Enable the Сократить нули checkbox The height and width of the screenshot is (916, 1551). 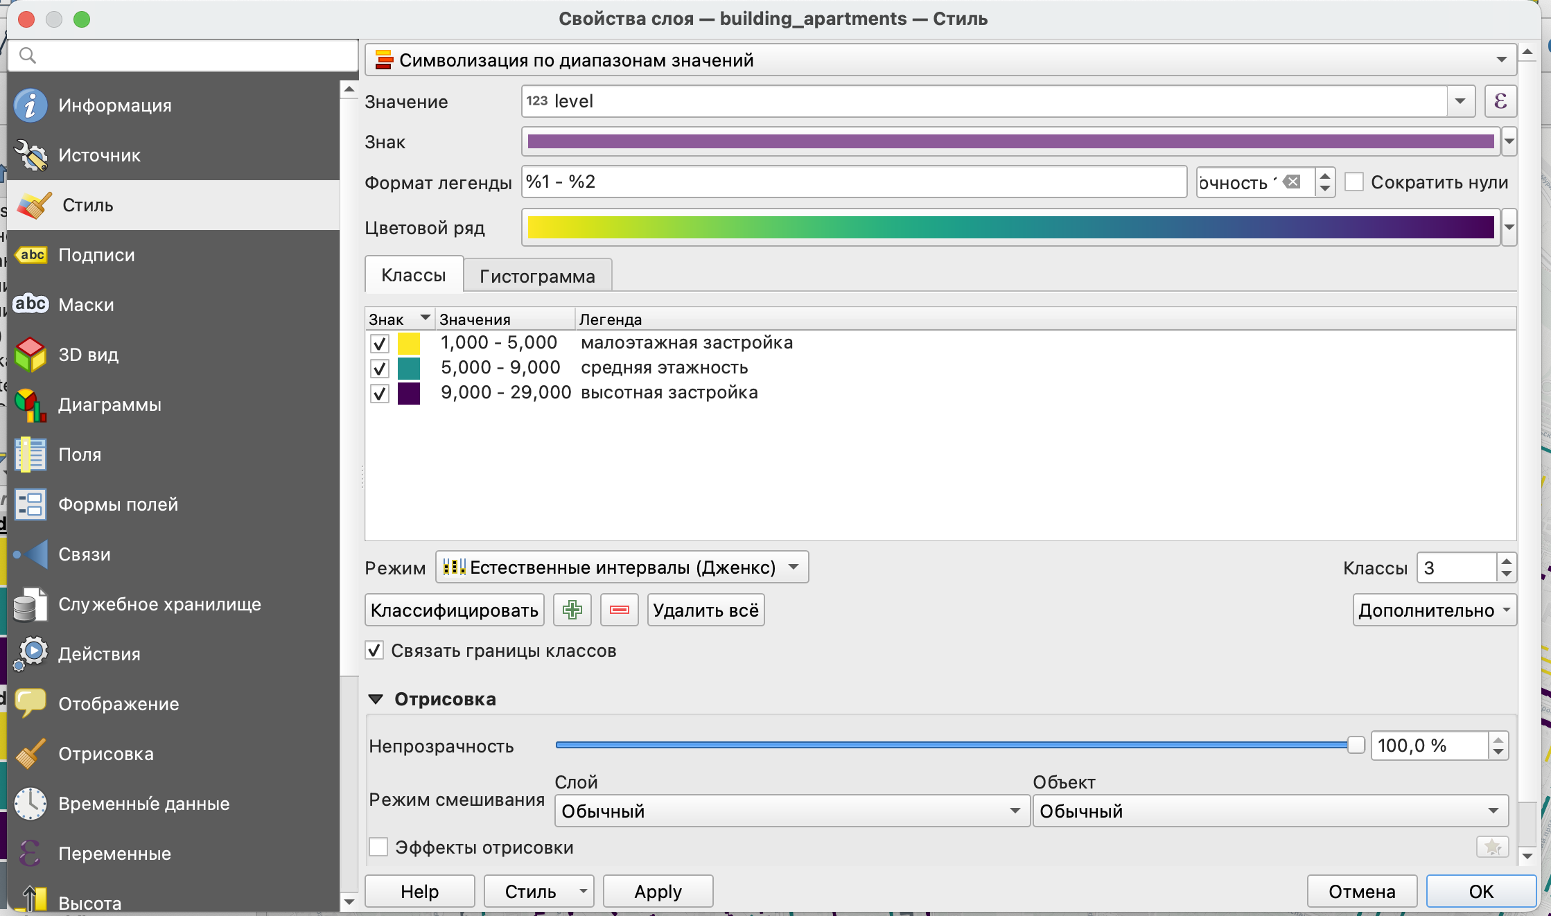(1354, 182)
